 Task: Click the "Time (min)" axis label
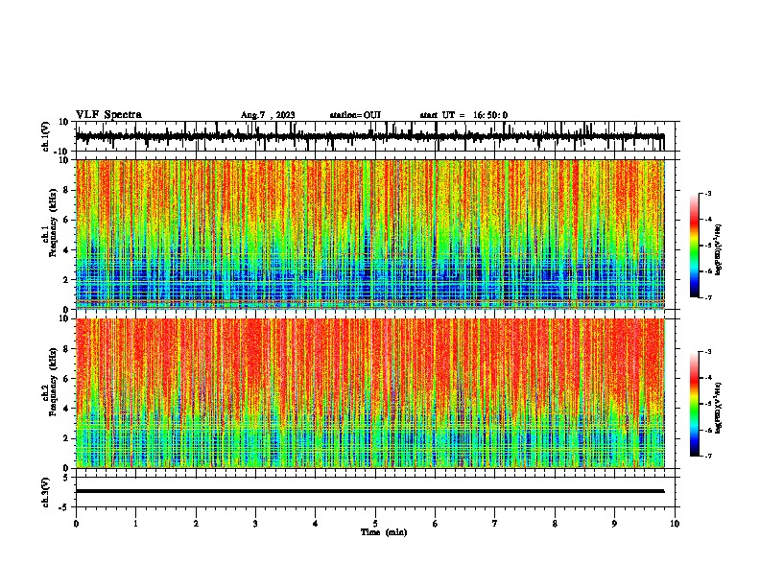[384, 532]
